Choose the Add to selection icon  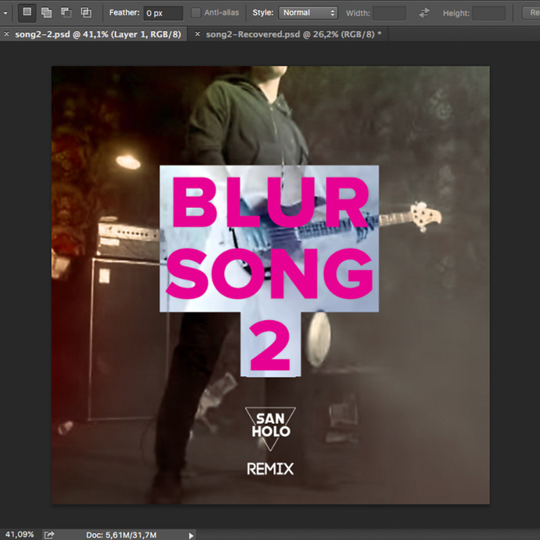coord(47,13)
